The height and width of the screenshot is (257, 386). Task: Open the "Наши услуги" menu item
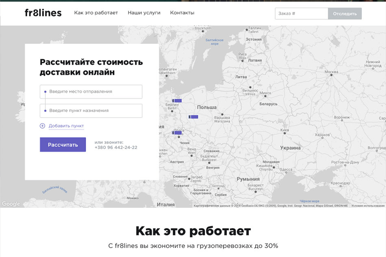click(x=144, y=13)
